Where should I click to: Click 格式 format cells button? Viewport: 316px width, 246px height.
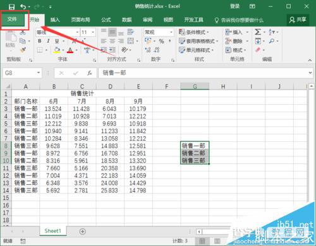[236, 50]
